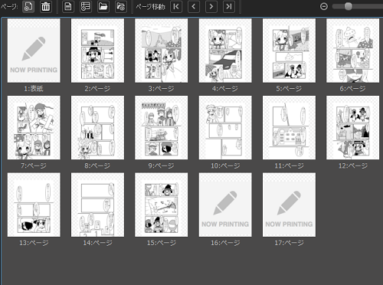Select page 10 thumbnail
Screen dimensions: 383x285
coord(225,128)
